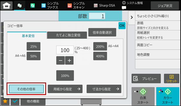Open the copy mode icon
181x106 pixels.
(x=20, y=5)
